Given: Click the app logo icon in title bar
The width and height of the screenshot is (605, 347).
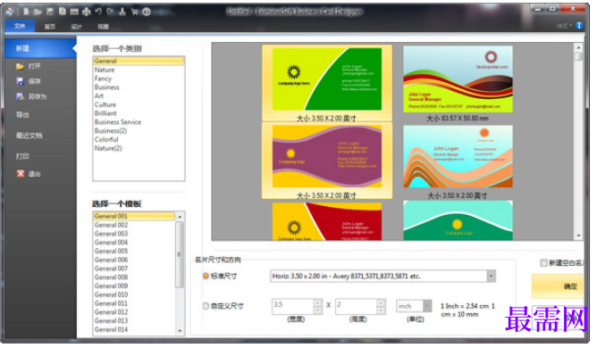Looking at the screenshot, I should (10, 12).
